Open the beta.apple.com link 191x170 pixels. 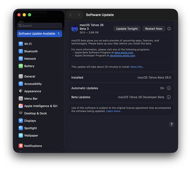pyautogui.click(x=124, y=53)
